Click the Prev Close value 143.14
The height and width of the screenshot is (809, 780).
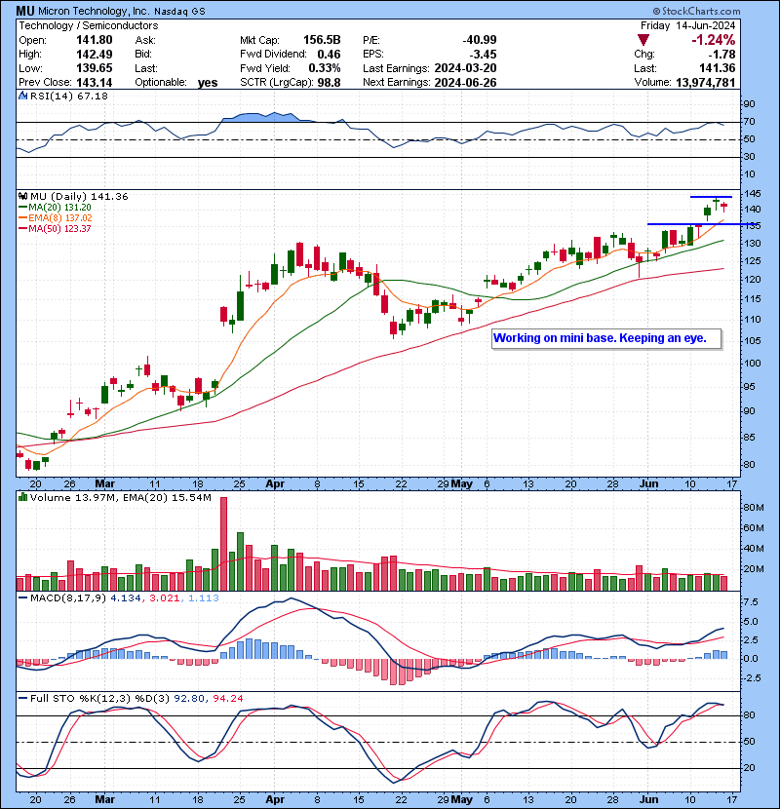[x=94, y=83]
